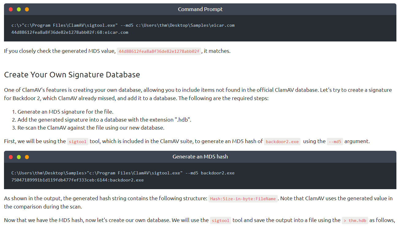Click green dot on Generate an MD5 hash terminal
The width and height of the screenshot is (401, 226).
click(19, 157)
